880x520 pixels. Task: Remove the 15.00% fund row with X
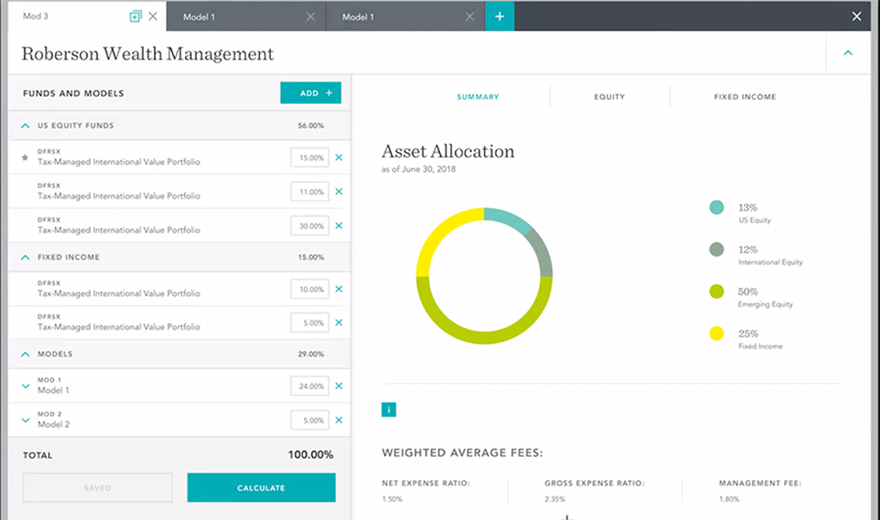pos(338,158)
